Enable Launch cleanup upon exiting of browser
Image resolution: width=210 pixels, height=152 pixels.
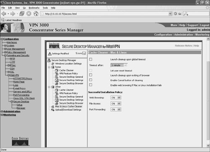pos(91,75)
